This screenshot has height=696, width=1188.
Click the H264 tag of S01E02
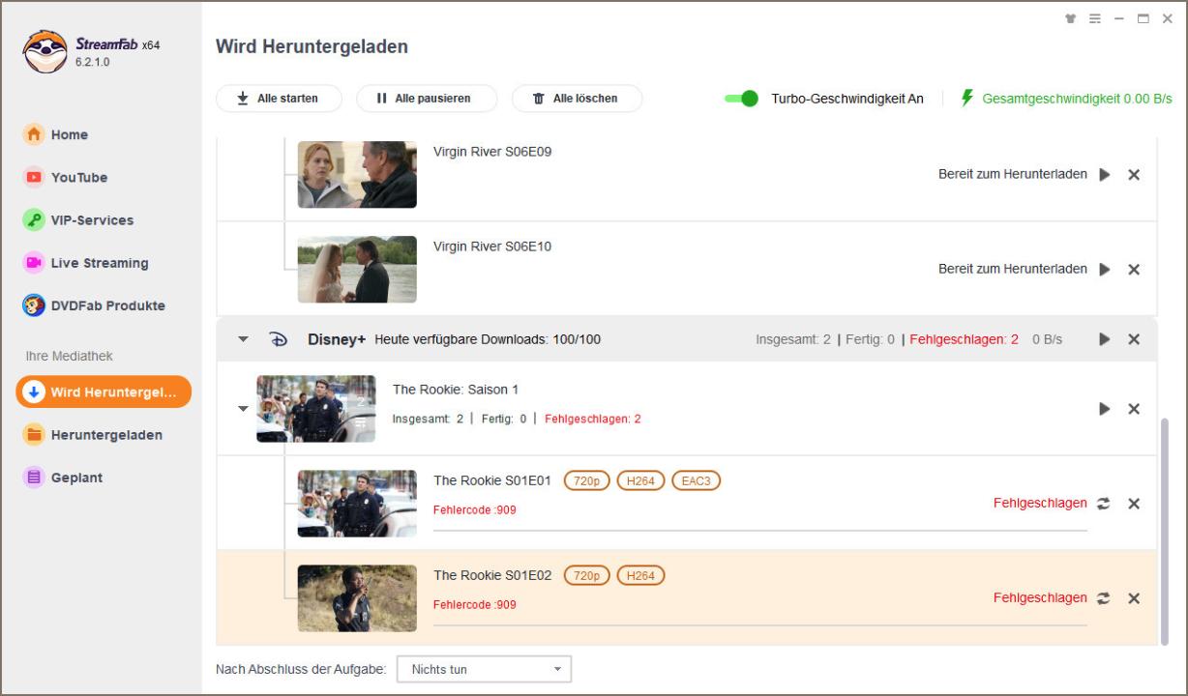tap(640, 575)
